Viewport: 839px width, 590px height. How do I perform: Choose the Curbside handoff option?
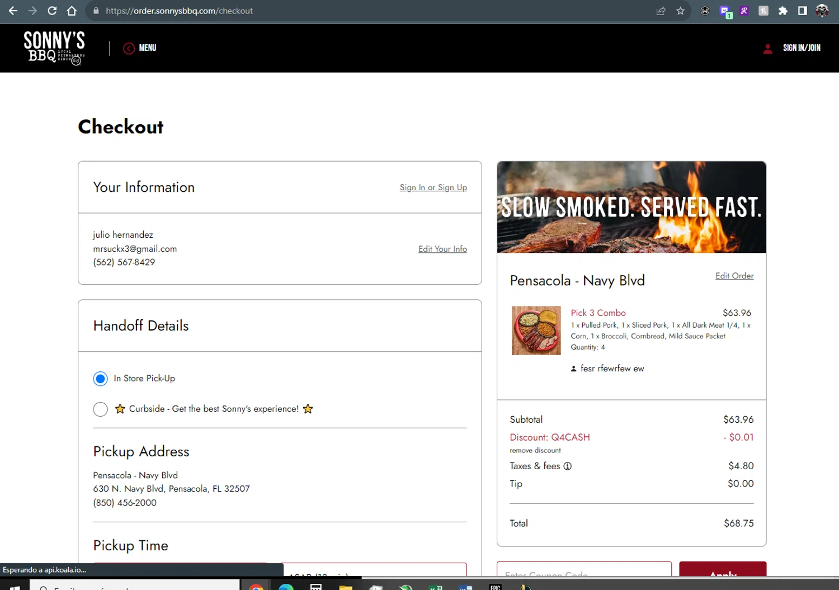(x=101, y=409)
